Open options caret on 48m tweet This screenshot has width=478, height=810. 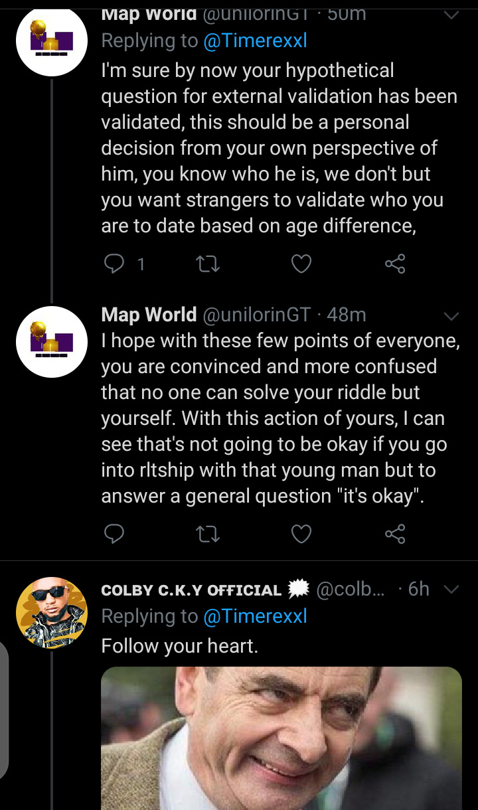[x=451, y=315]
